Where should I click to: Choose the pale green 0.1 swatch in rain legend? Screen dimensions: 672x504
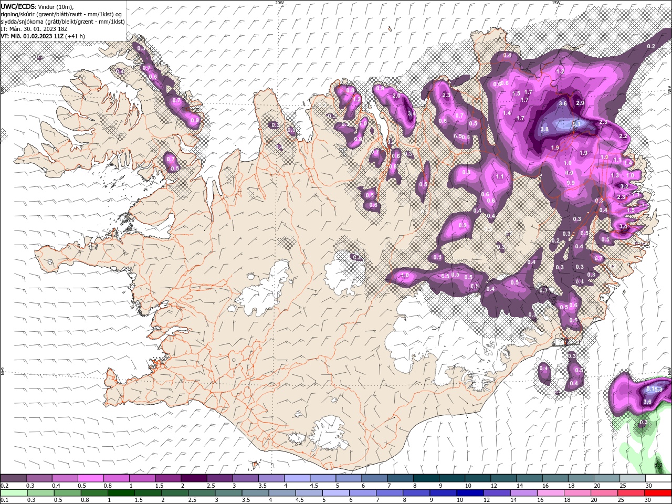tap(14, 492)
